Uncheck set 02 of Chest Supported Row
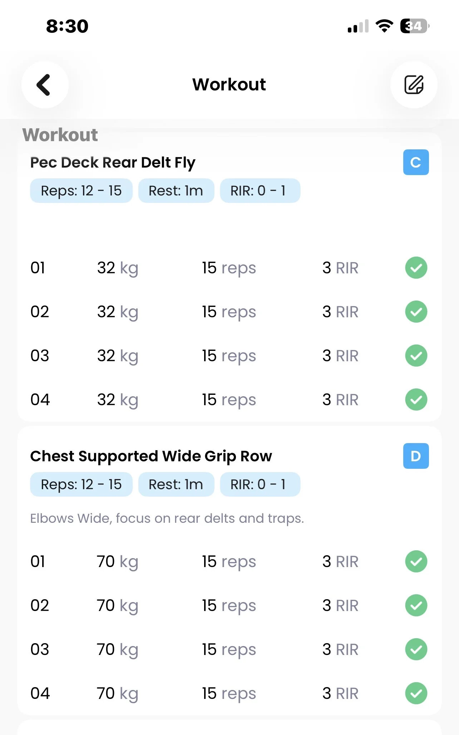The height and width of the screenshot is (735, 459). [x=416, y=605]
